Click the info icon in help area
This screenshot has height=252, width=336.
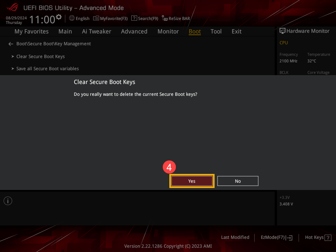pyautogui.click(x=8, y=201)
